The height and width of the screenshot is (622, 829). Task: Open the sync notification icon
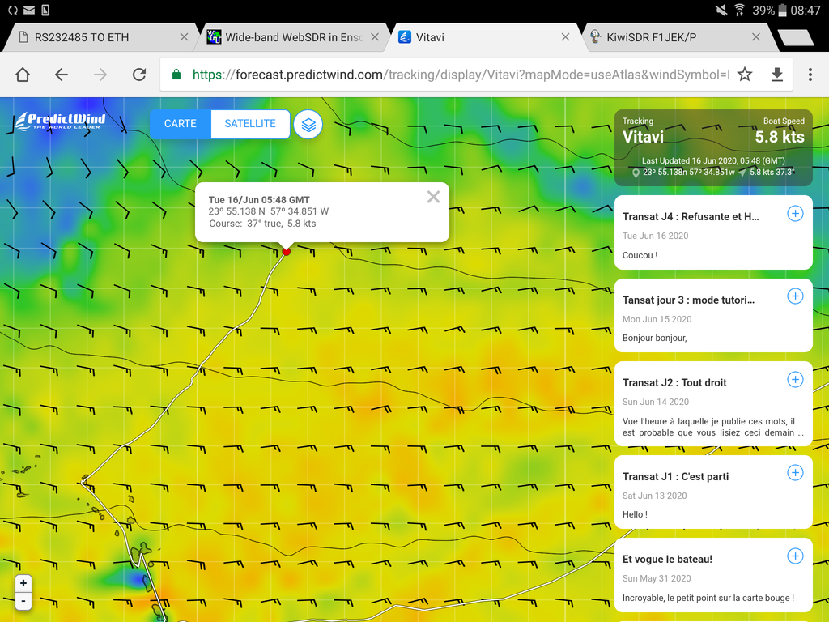[13, 10]
